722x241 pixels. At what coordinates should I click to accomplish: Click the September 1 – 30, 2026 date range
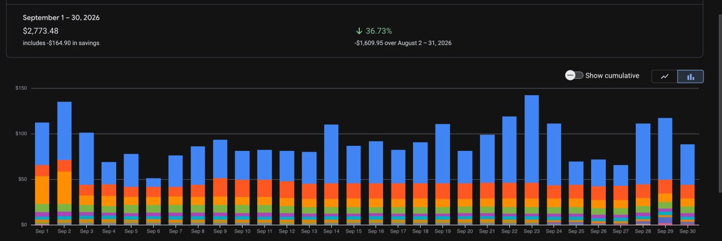coord(61,18)
